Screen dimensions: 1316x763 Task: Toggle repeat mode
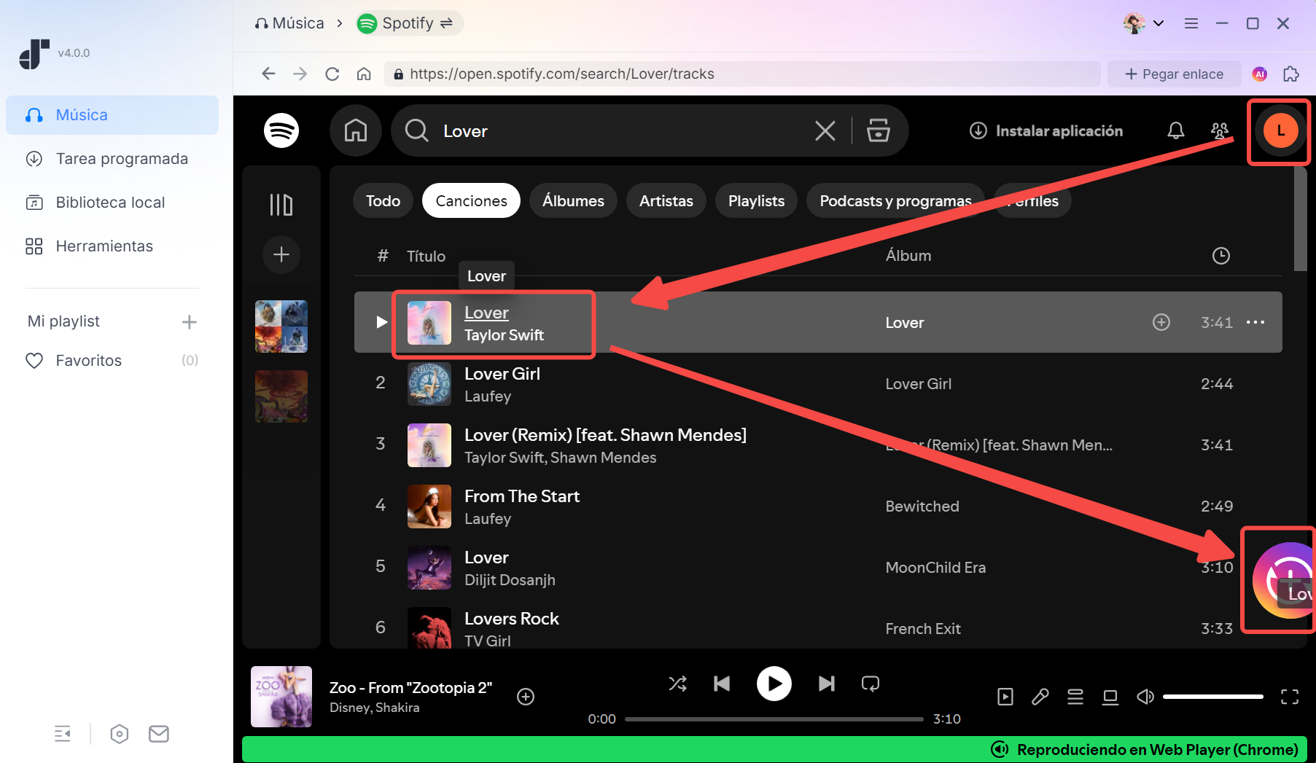(871, 684)
